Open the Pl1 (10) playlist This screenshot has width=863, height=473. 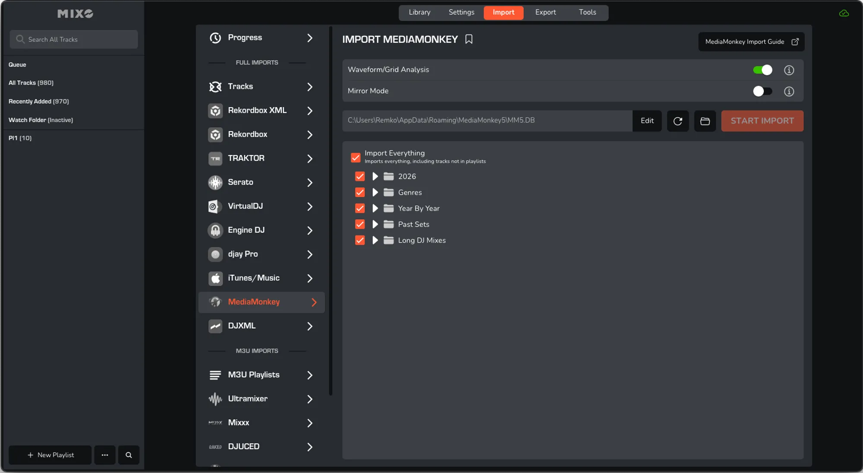[x=20, y=138]
